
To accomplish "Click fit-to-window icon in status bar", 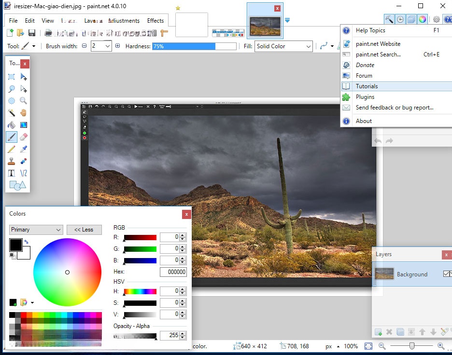I will pyautogui.click(x=368, y=346).
